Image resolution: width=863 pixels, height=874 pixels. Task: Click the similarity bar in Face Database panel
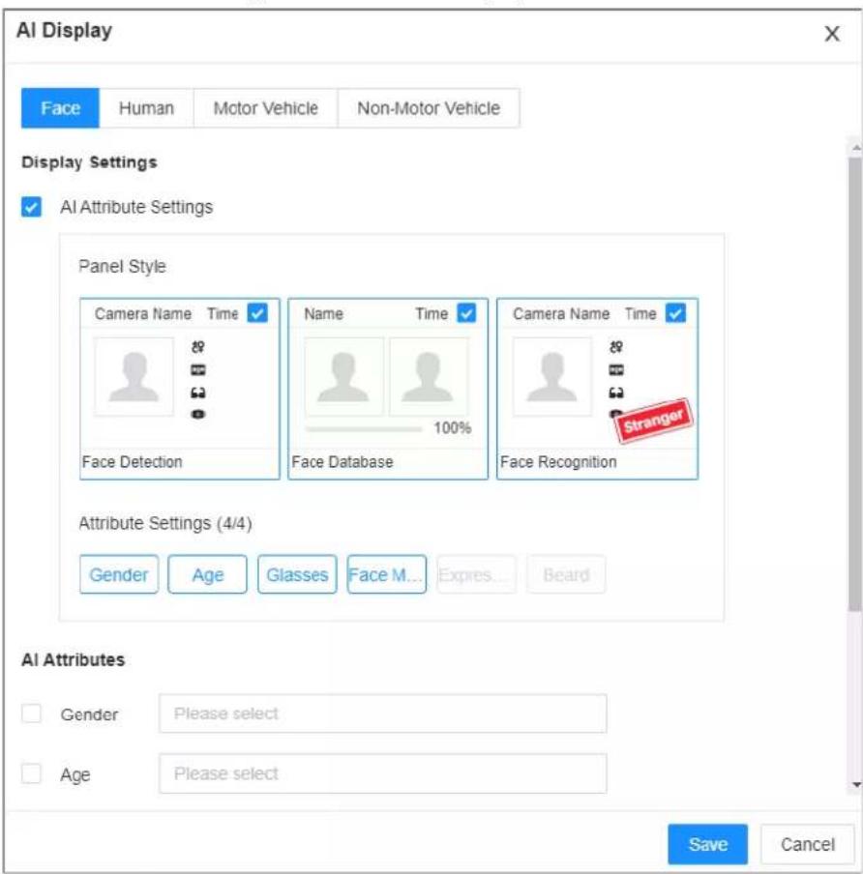(x=365, y=428)
